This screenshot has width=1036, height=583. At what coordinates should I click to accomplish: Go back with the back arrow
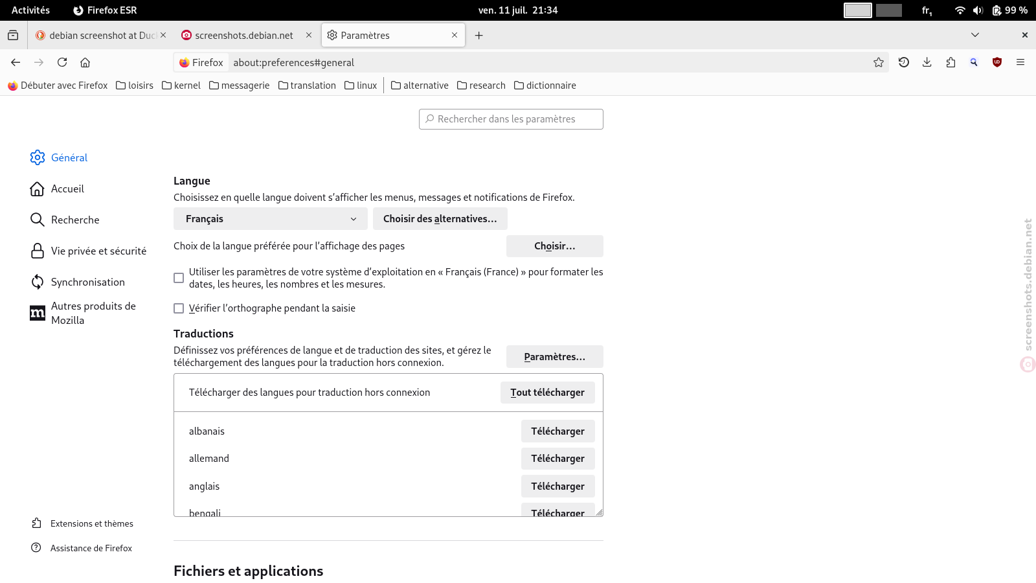pyautogui.click(x=16, y=62)
